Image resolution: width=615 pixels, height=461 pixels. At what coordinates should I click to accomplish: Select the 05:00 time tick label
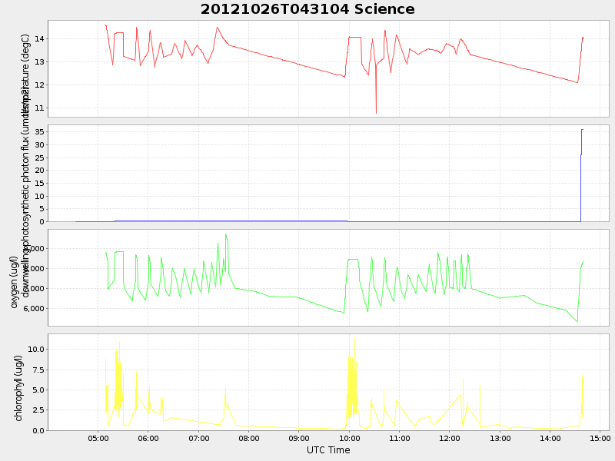(98, 438)
